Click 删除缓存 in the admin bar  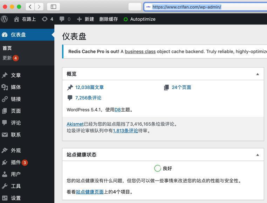(109, 19)
